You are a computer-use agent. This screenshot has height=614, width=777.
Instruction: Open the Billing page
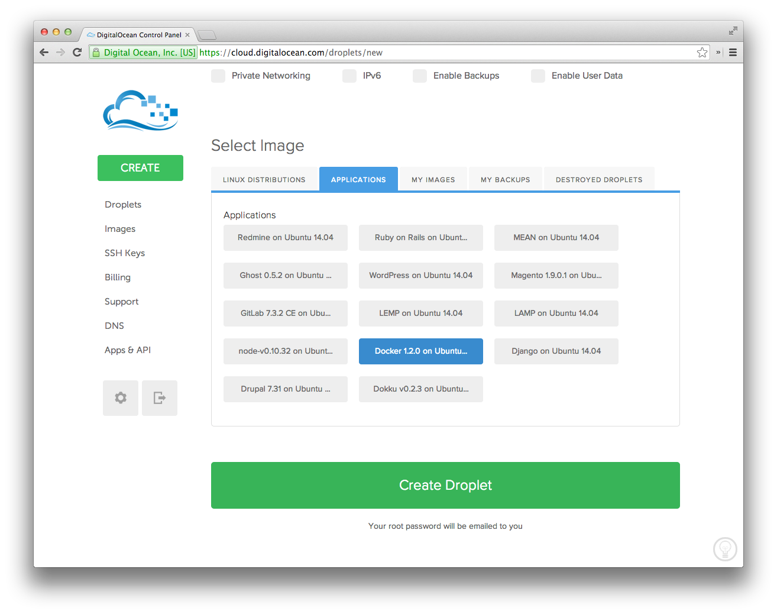point(118,277)
